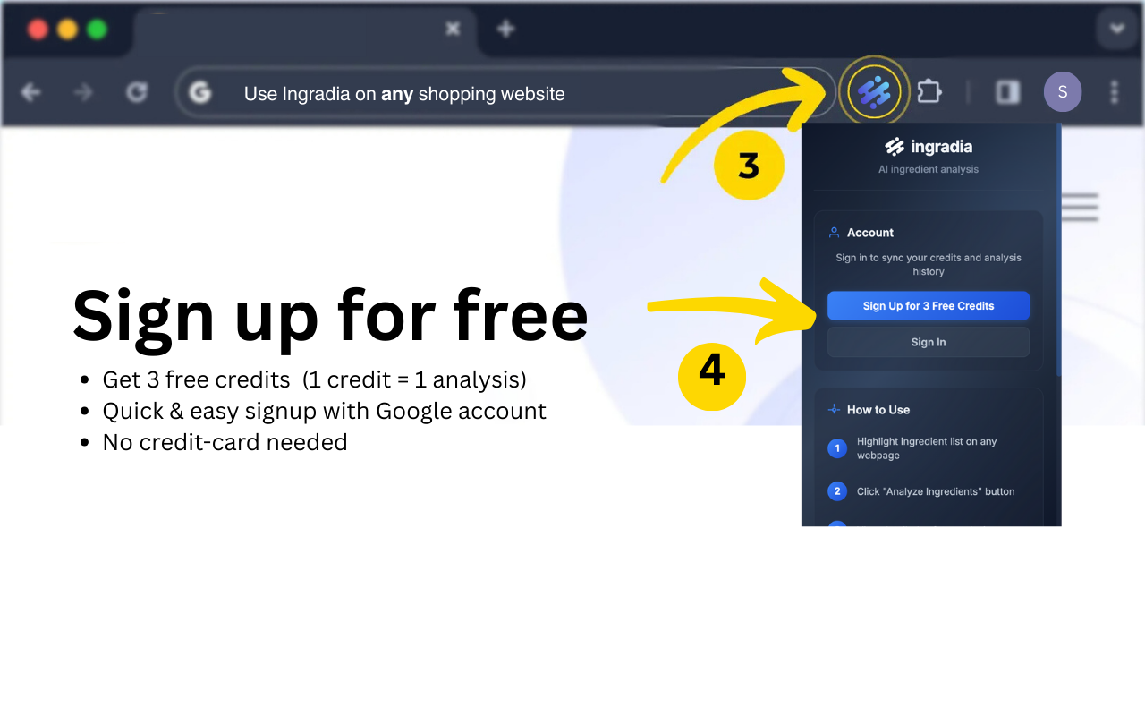
Task: Open the Extensions puzzle-piece menu
Action: 929,91
